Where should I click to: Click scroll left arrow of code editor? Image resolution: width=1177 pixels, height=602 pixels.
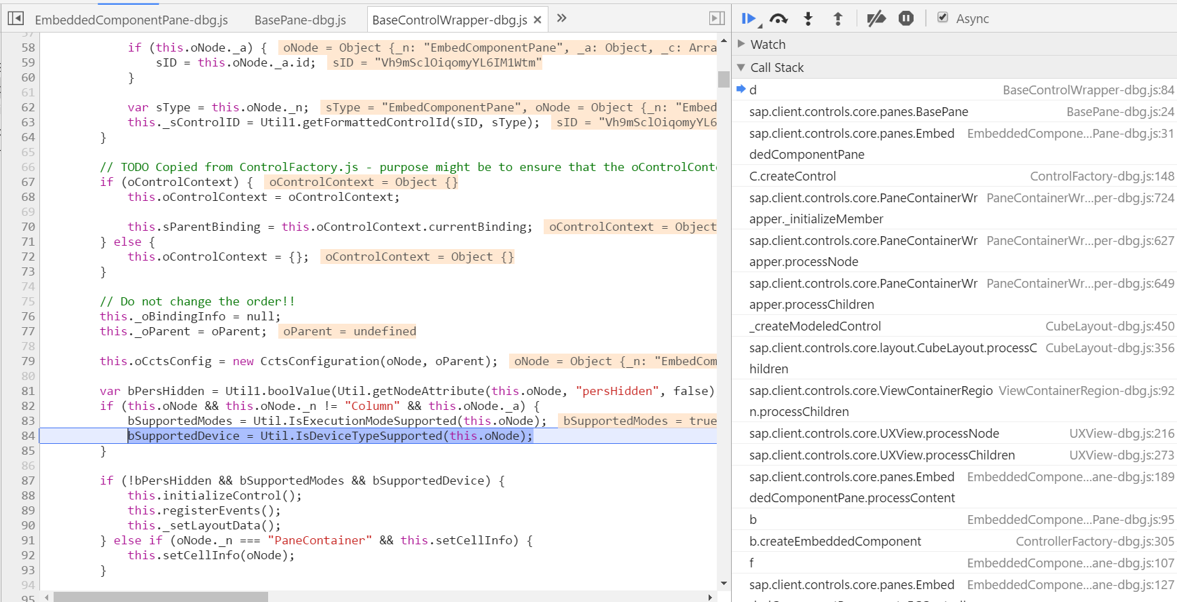pos(46,597)
